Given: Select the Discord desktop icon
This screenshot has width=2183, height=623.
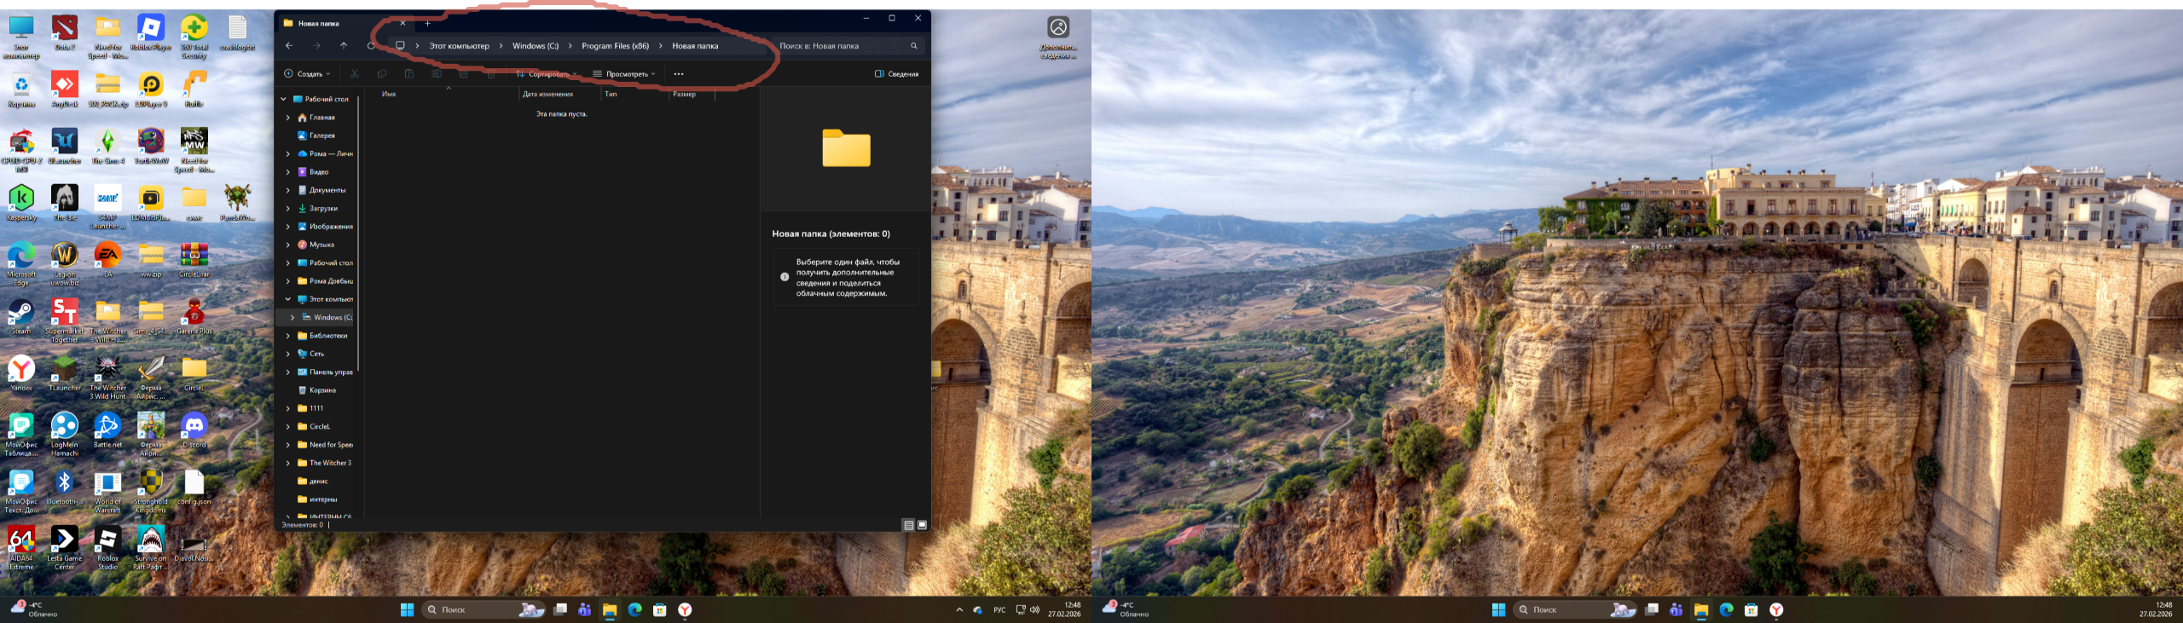Looking at the screenshot, I should pyautogui.click(x=194, y=426).
